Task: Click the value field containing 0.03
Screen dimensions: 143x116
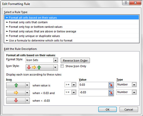Action: [x=93, y=85]
